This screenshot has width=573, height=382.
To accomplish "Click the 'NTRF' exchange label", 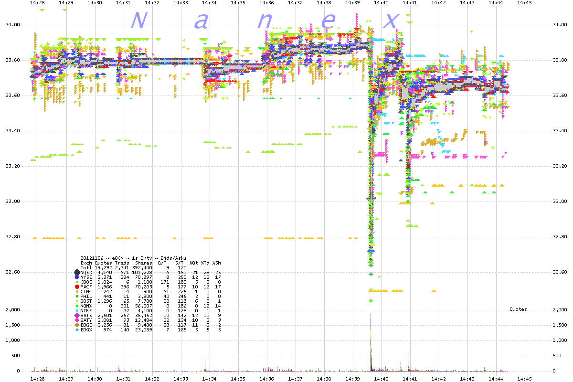I will click(86, 310).
